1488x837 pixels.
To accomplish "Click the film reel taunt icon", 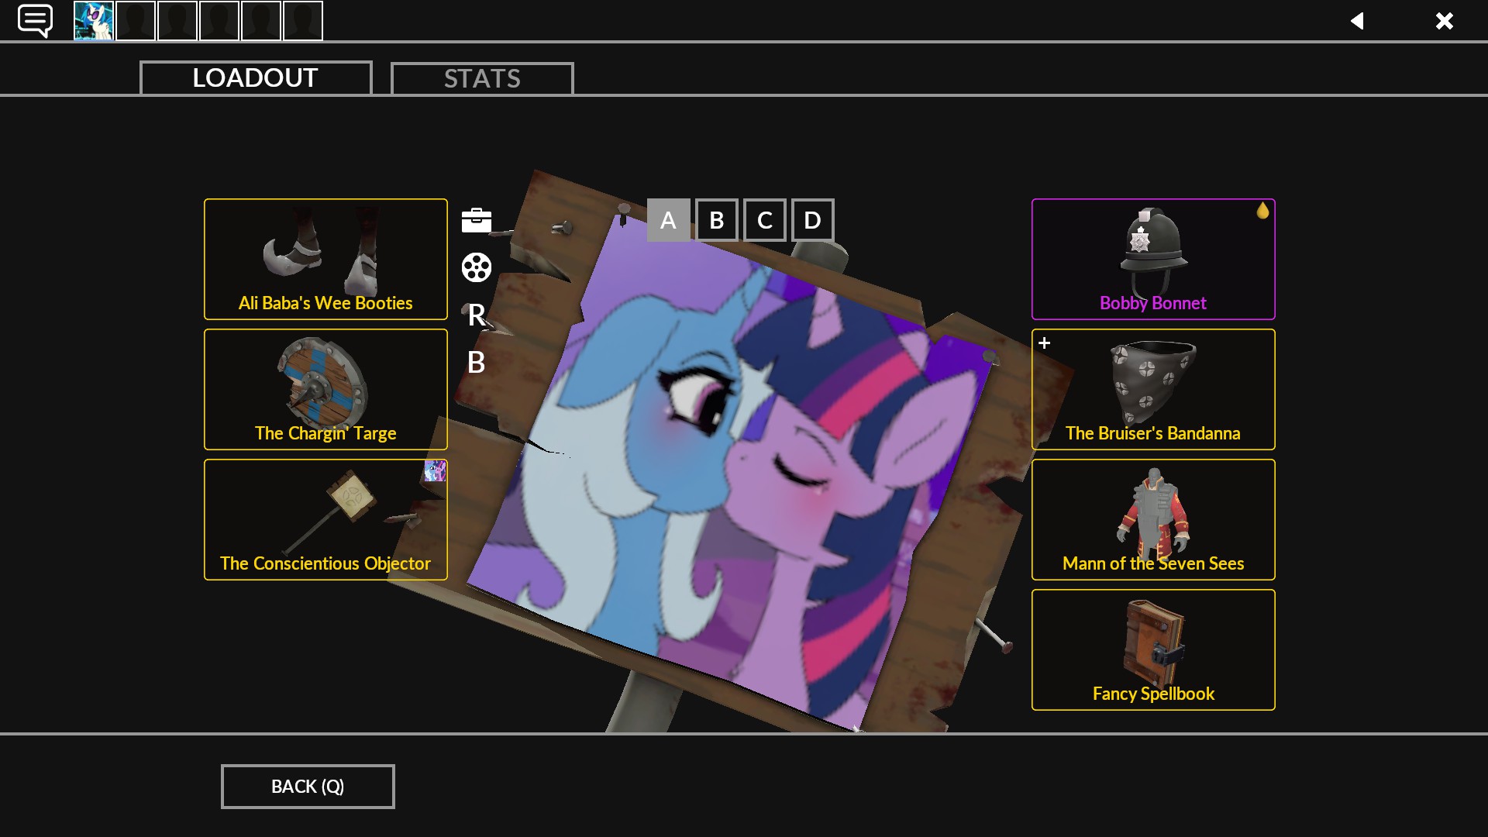I will [477, 267].
